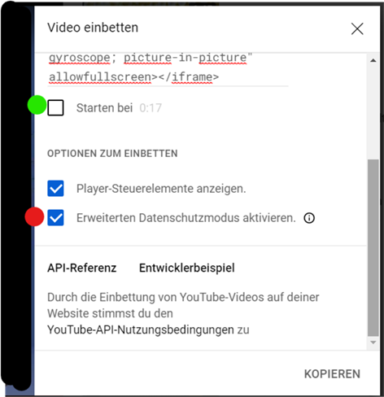Close the Video einbetten dialog
Viewport: 384px width, 397px height.
pyautogui.click(x=357, y=28)
